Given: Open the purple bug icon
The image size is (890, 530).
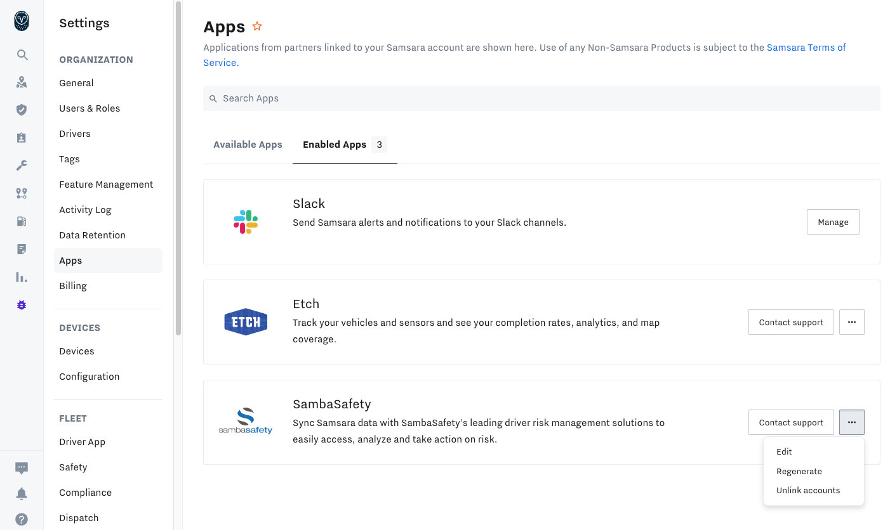Looking at the screenshot, I should [22, 305].
